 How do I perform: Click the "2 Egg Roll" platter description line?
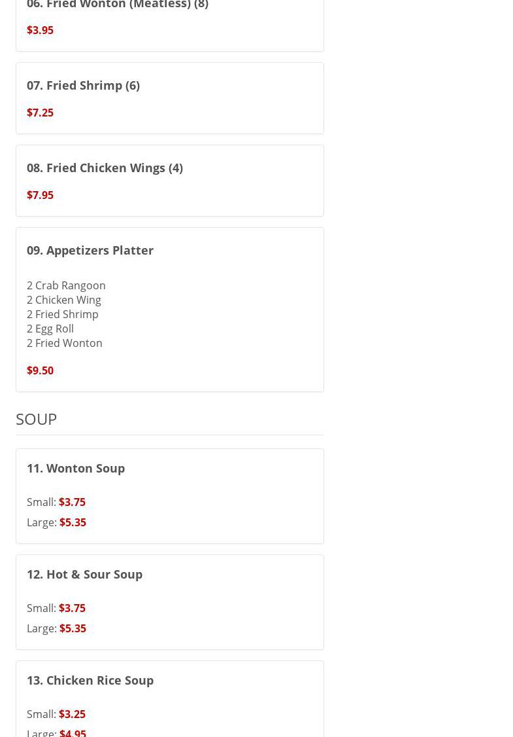point(50,329)
